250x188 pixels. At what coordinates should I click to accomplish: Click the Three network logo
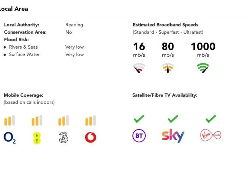coord(63,137)
